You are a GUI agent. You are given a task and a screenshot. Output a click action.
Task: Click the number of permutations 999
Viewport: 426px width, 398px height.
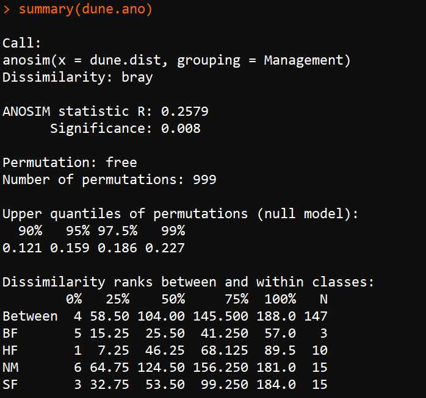tap(204, 180)
